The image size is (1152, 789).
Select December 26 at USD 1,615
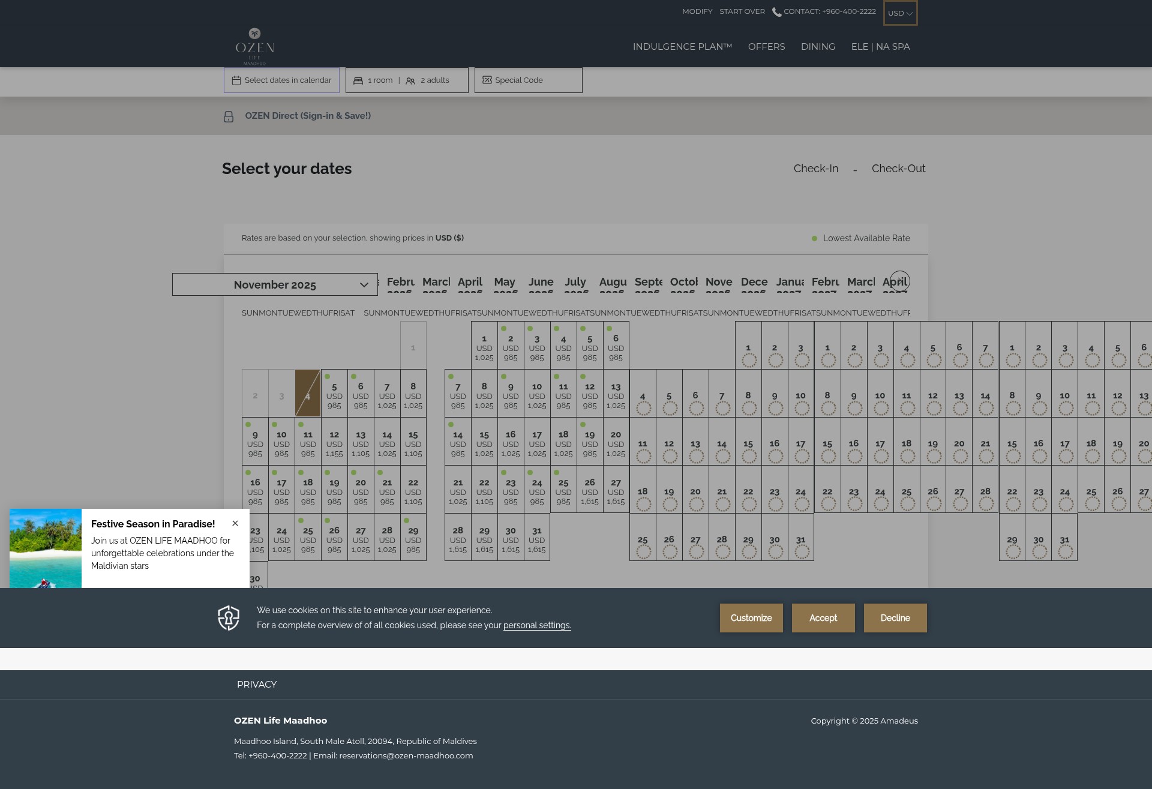pos(590,489)
